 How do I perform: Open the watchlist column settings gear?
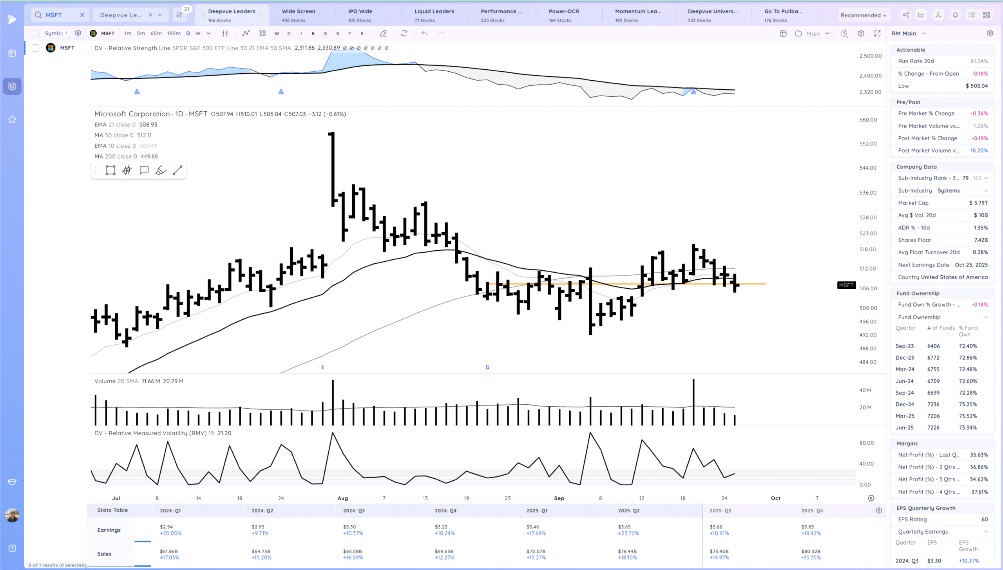click(x=78, y=33)
